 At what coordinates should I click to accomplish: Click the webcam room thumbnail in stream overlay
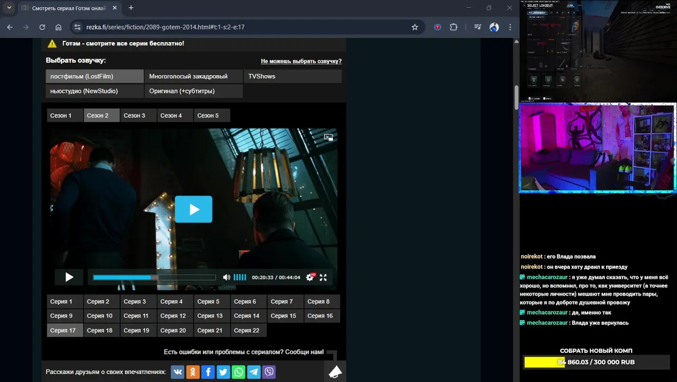597,148
